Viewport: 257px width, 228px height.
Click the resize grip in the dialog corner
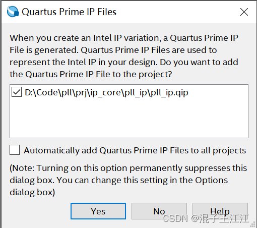252,224
